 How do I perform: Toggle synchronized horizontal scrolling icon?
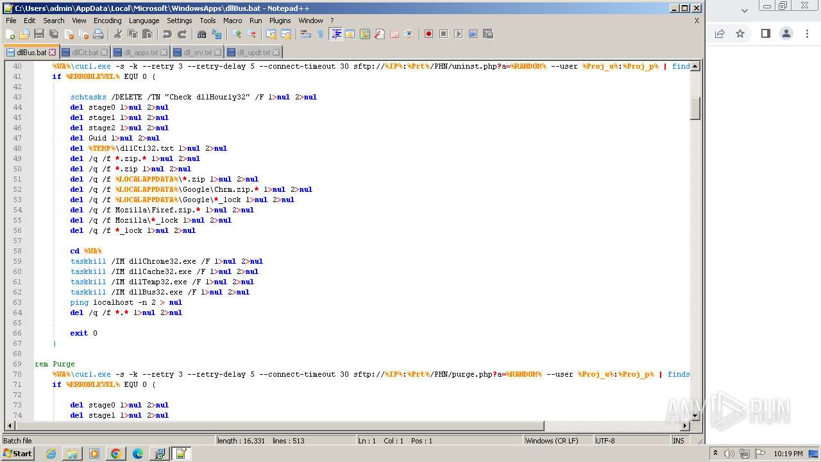point(286,34)
